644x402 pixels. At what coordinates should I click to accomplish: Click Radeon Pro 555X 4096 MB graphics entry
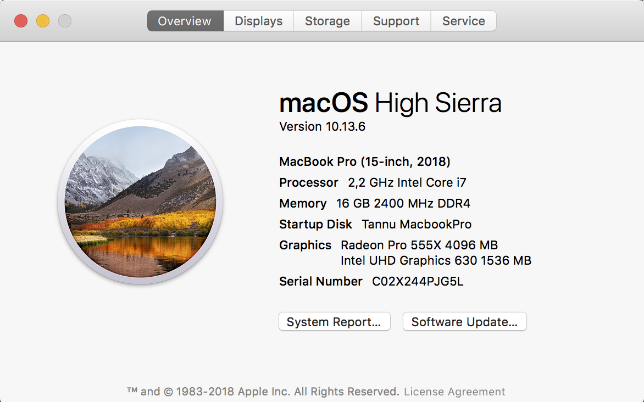point(419,245)
